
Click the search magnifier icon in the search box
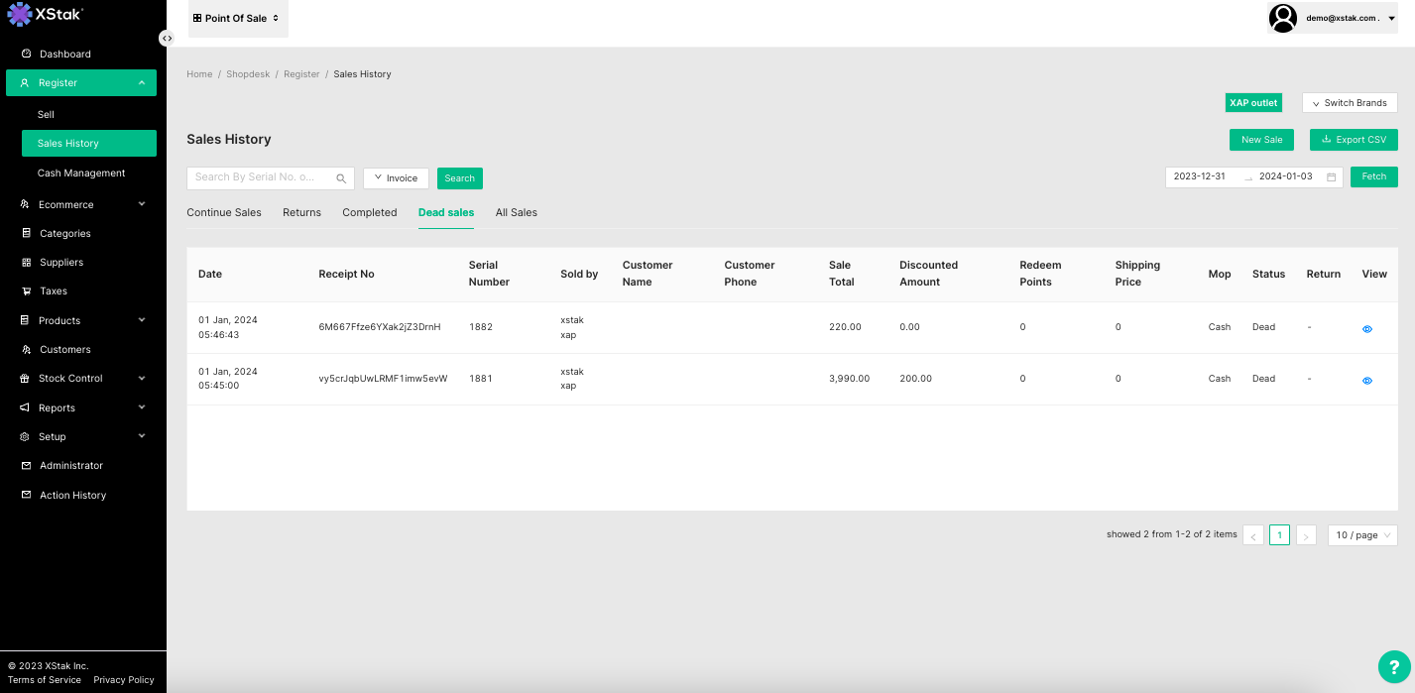341,178
